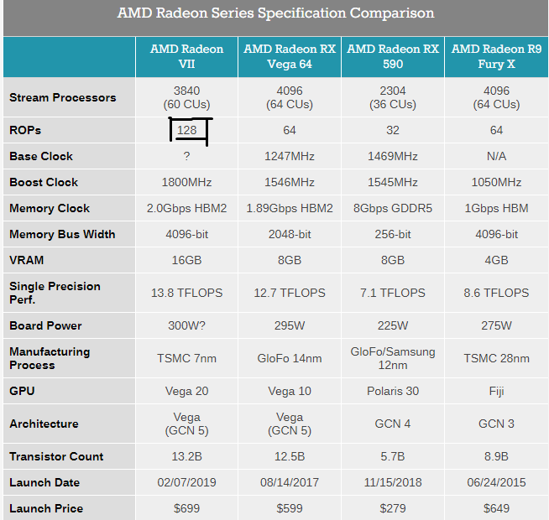The height and width of the screenshot is (520, 549).
Task: Click the '13.2B' transistor count cell
Action: click(186, 456)
